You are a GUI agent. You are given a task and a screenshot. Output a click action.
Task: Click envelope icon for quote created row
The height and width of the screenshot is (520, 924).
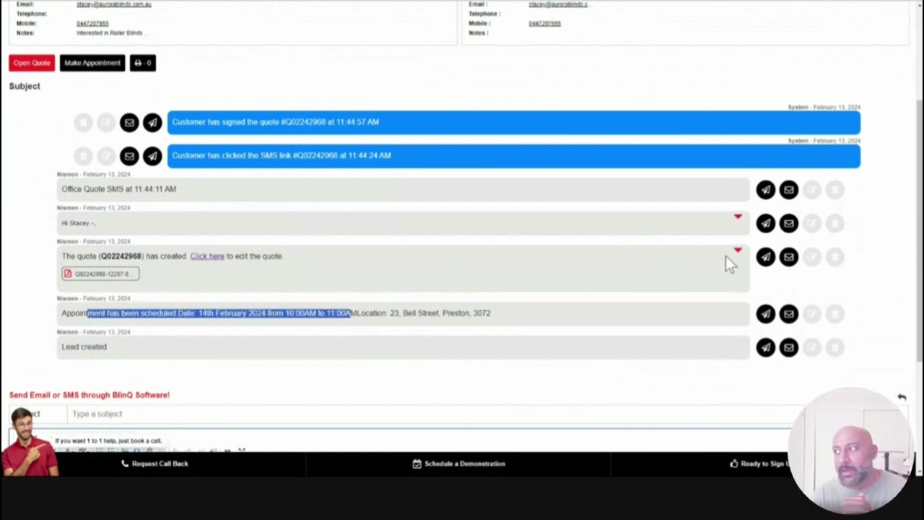pyautogui.click(x=789, y=257)
